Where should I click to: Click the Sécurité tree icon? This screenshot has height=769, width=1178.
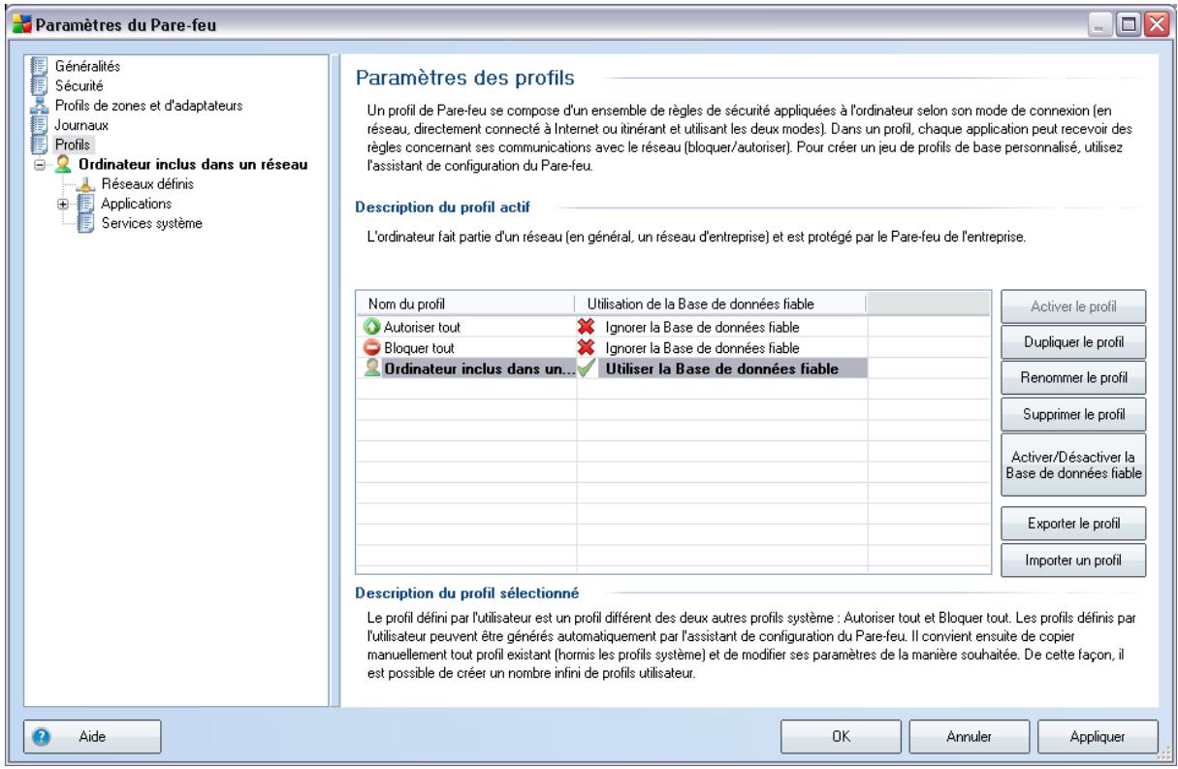pyautogui.click(x=38, y=88)
